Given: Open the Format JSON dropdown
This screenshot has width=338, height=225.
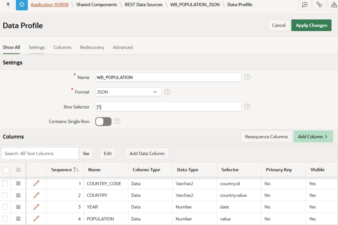Looking at the screenshot, I should coord(128,92).
